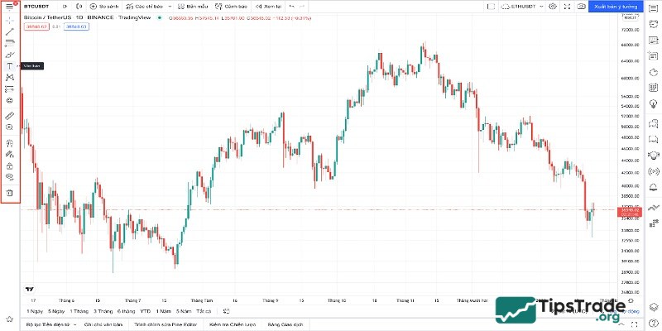Select the Trend Line drawing tool
The image size is (662, 331).
[9, 31]
